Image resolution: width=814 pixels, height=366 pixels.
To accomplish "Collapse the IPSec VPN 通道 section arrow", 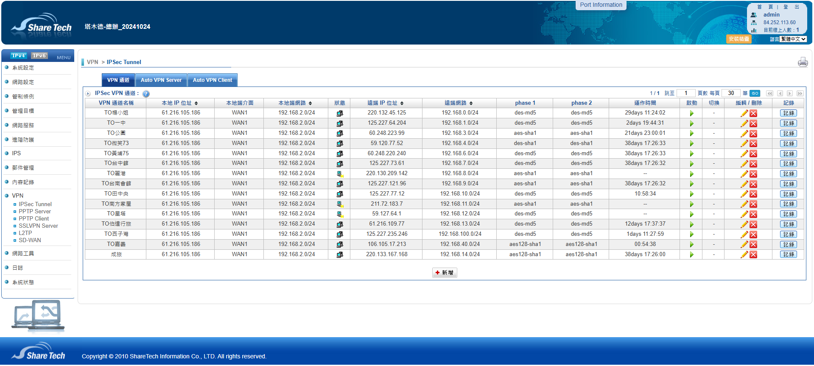I will pyautogui.click(x=88, y=94).
